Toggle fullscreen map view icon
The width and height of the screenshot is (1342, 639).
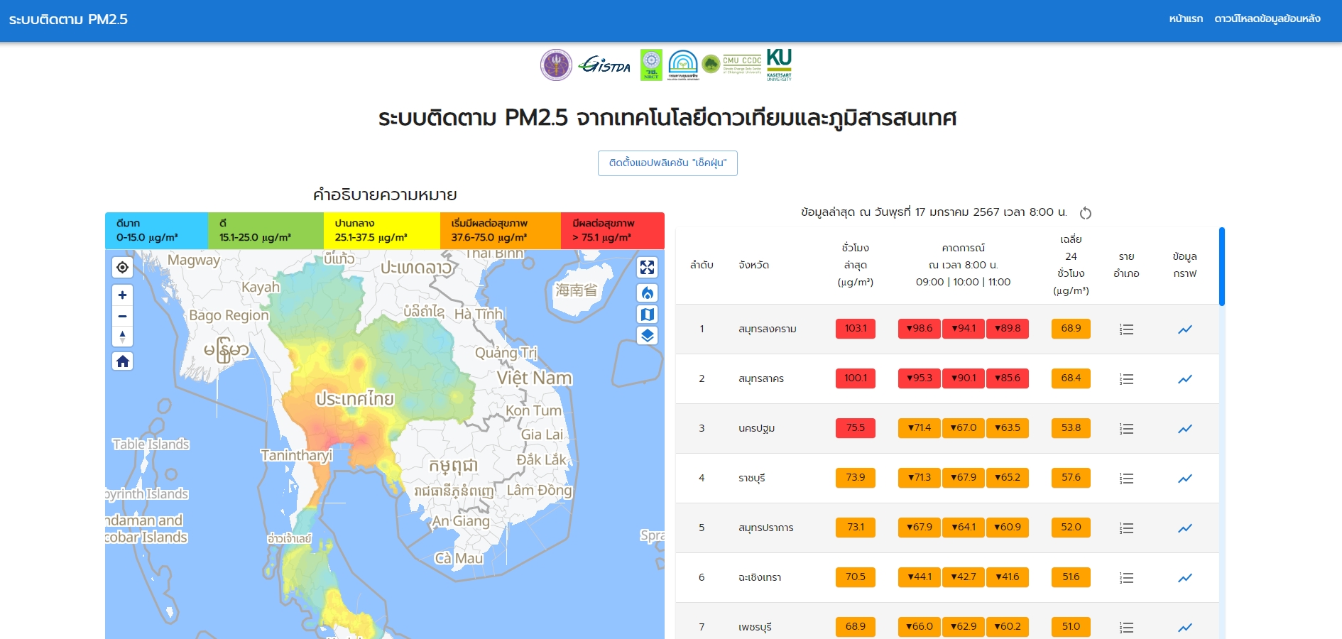tap(647, 267)
